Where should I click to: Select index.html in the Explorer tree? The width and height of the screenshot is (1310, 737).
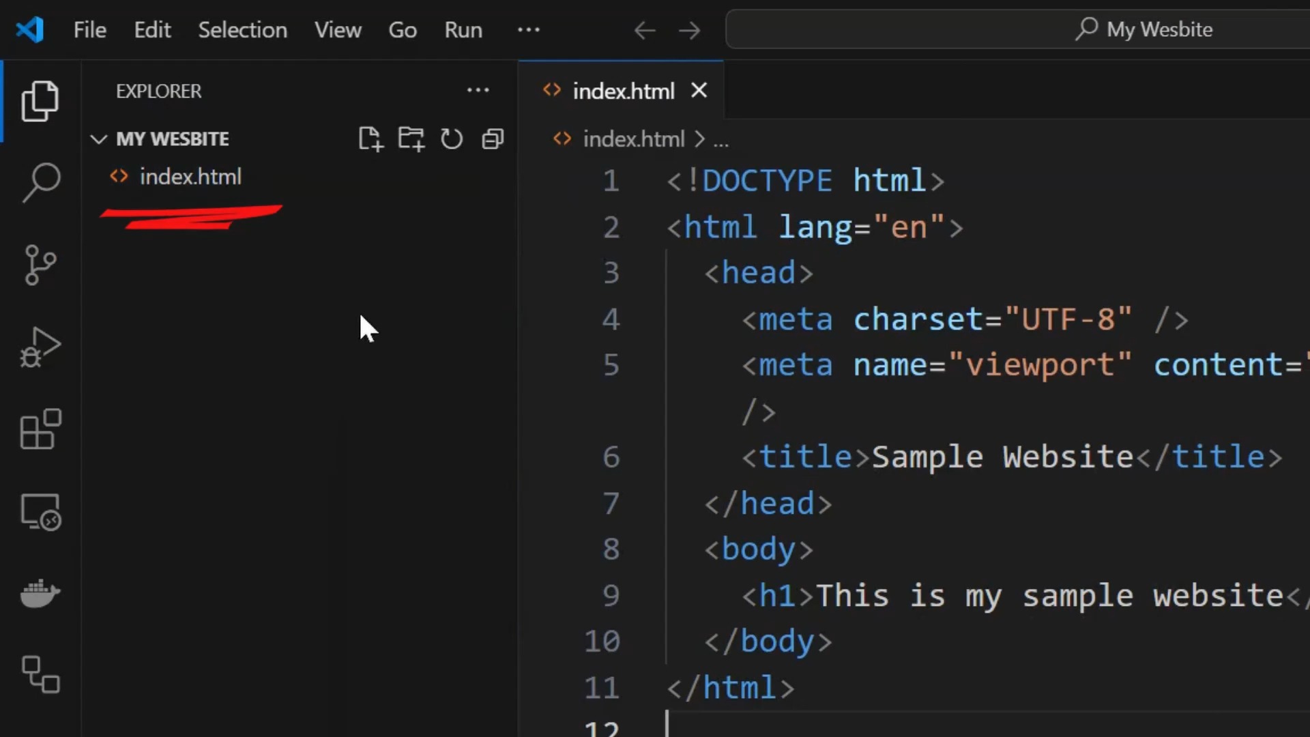pyautogui.click(x=190, y=177)
